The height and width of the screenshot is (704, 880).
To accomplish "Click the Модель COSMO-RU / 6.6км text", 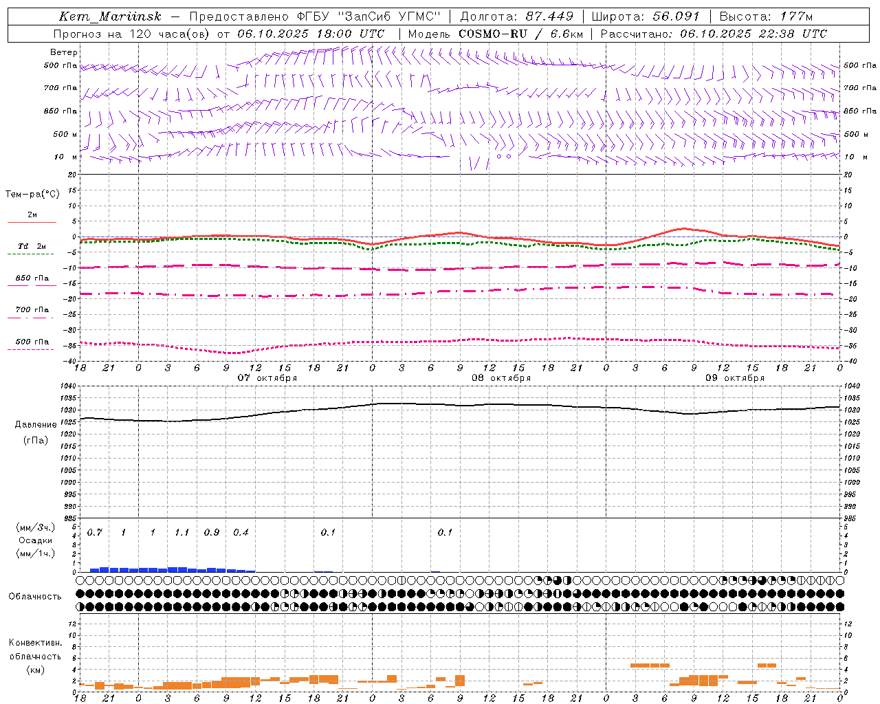I will (495, 34).
